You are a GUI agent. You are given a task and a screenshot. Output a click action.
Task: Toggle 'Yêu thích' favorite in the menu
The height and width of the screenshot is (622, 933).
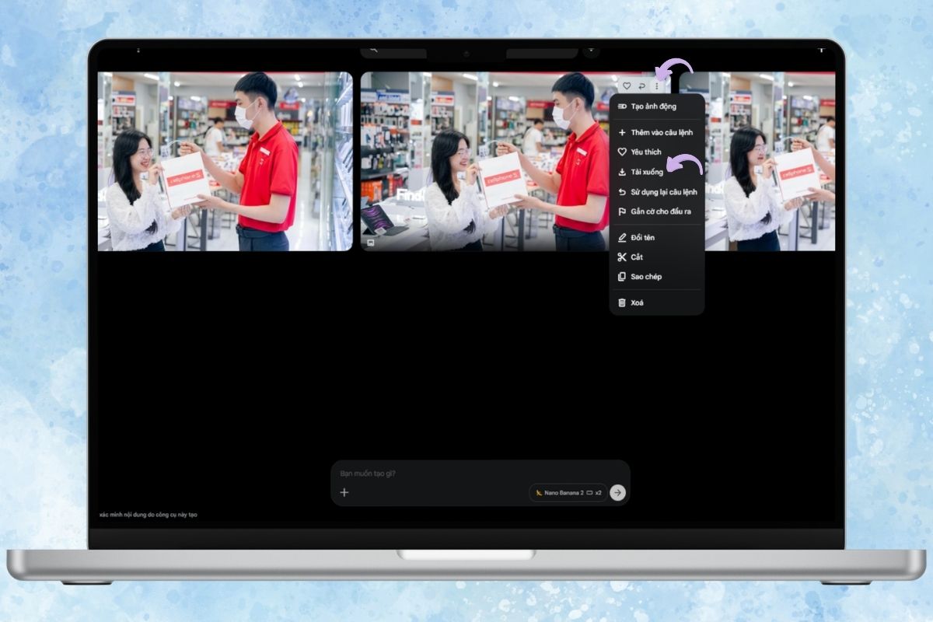(x=645, y=152)
